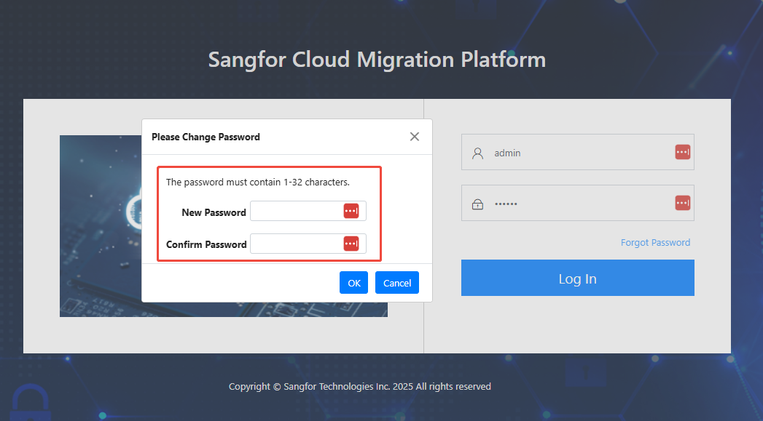Click the 'Sangfor Cloud Migration Platform' heading

(x=377, y=60)
